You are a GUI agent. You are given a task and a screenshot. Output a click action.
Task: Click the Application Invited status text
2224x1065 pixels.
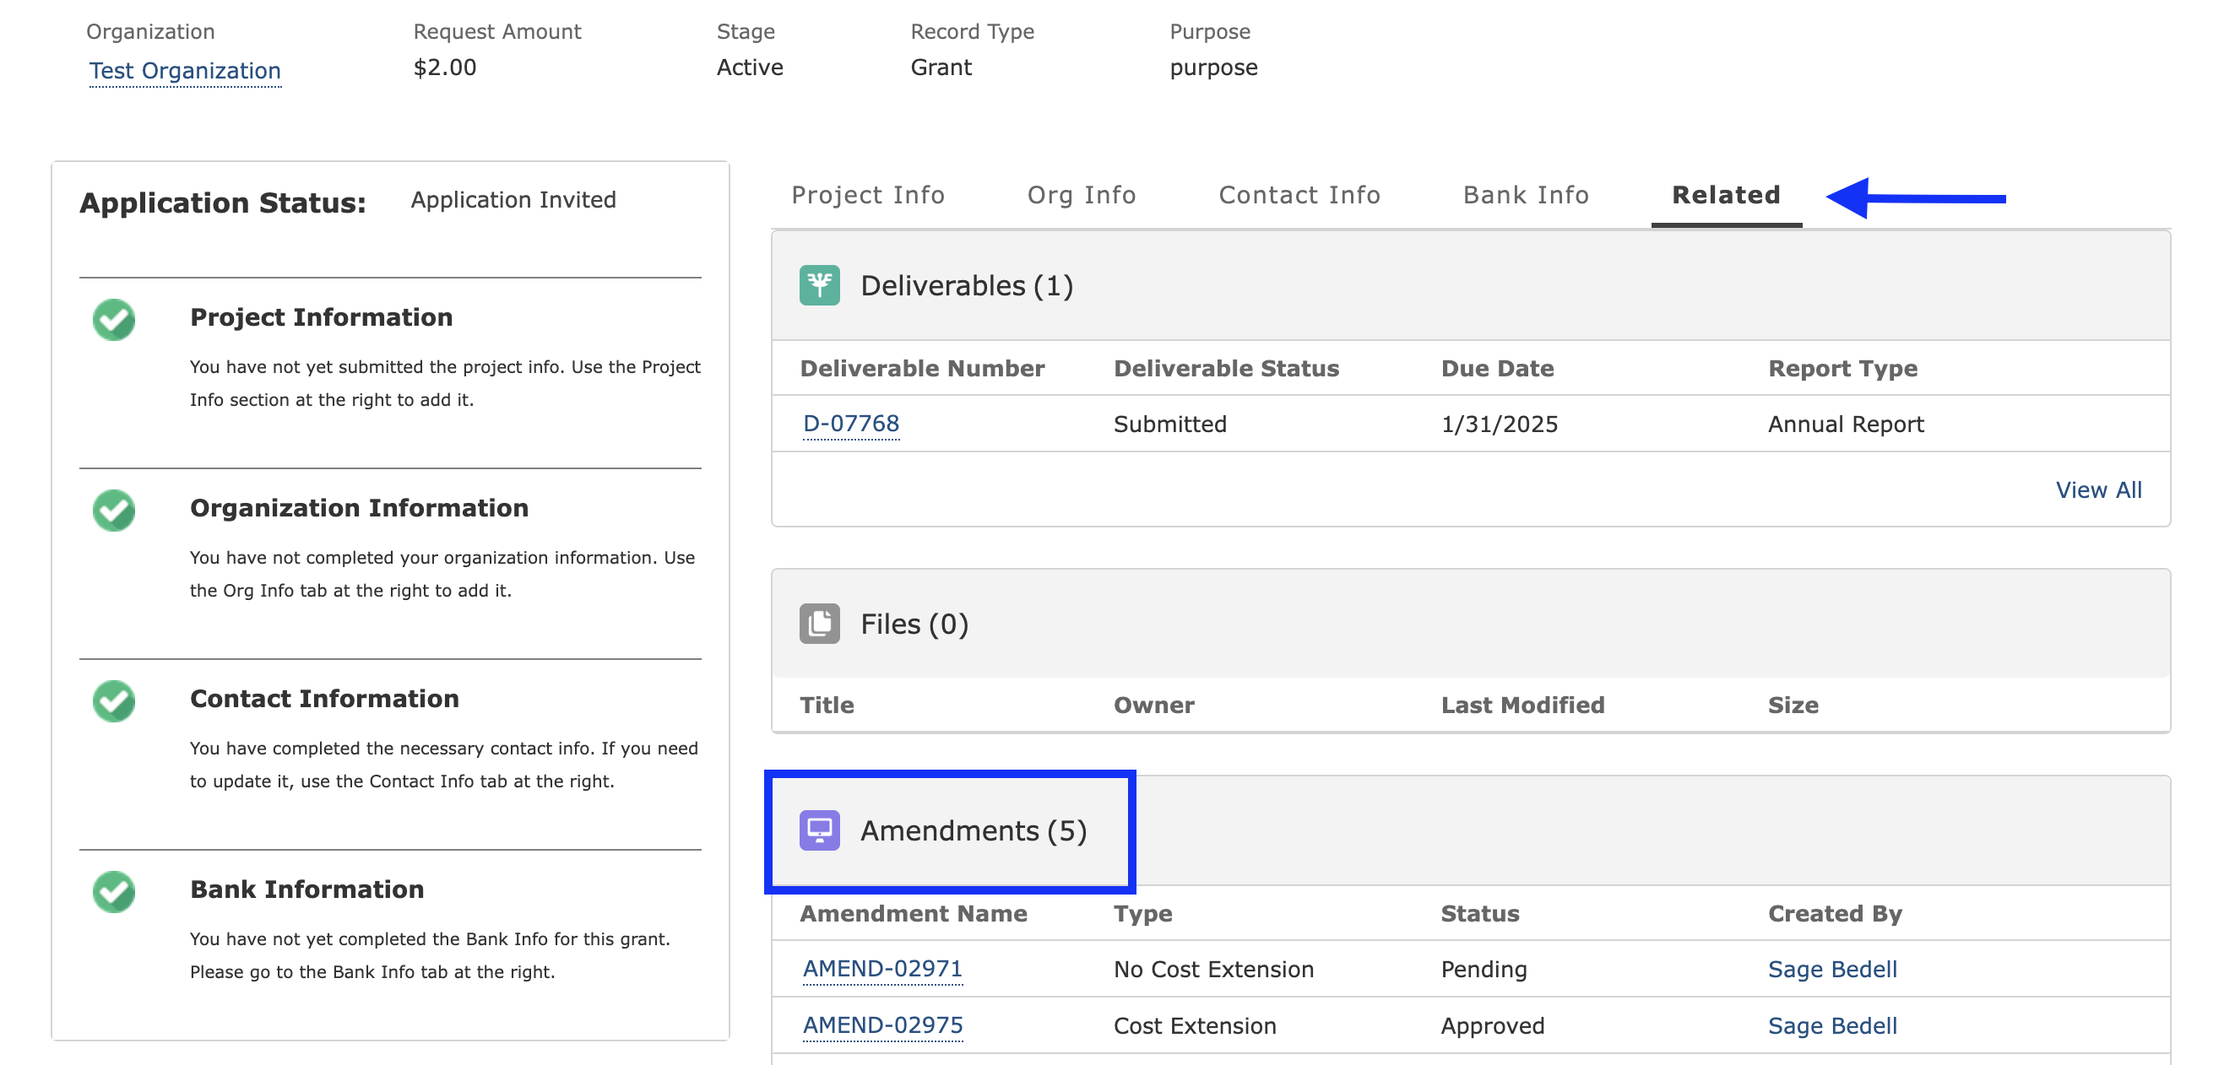coord(513,200)
